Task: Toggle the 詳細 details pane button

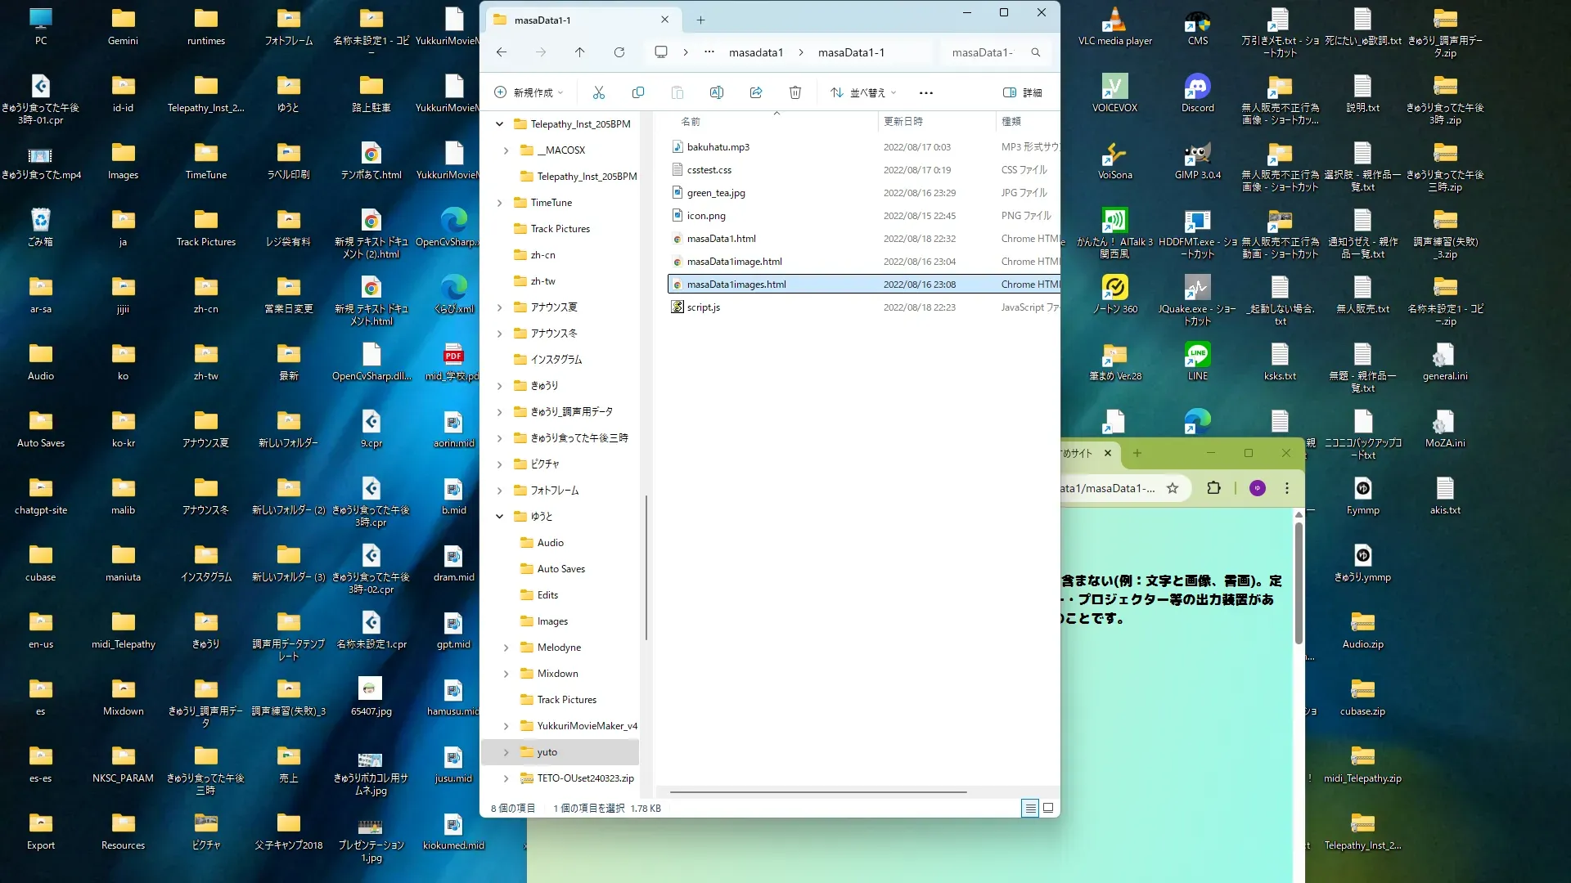Action: coord(1023,92)
